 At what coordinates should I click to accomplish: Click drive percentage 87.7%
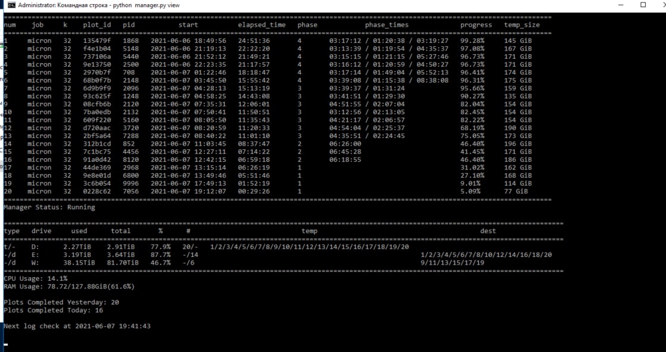[161, 255]
